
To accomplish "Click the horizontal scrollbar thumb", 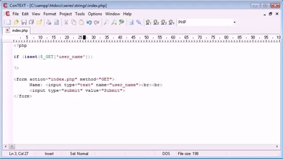I will pyautogui.click(x=12, y=147).
